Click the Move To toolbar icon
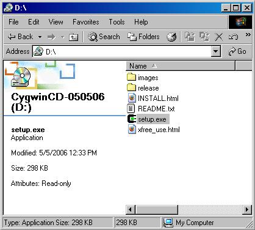This screenshot has height=230, width=255. click(190, 37)
